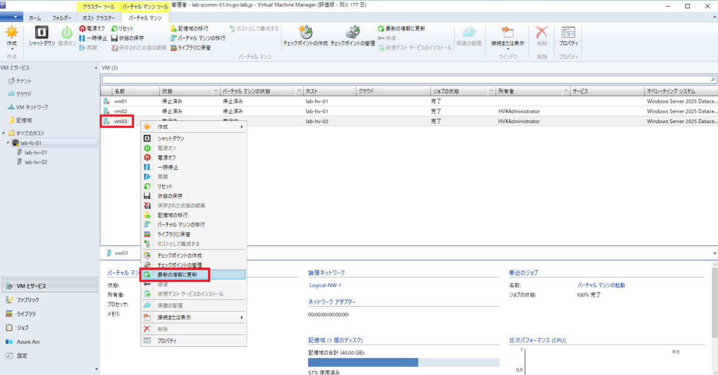Choose チェックポイントの作成 in context menu

(194, 255)
